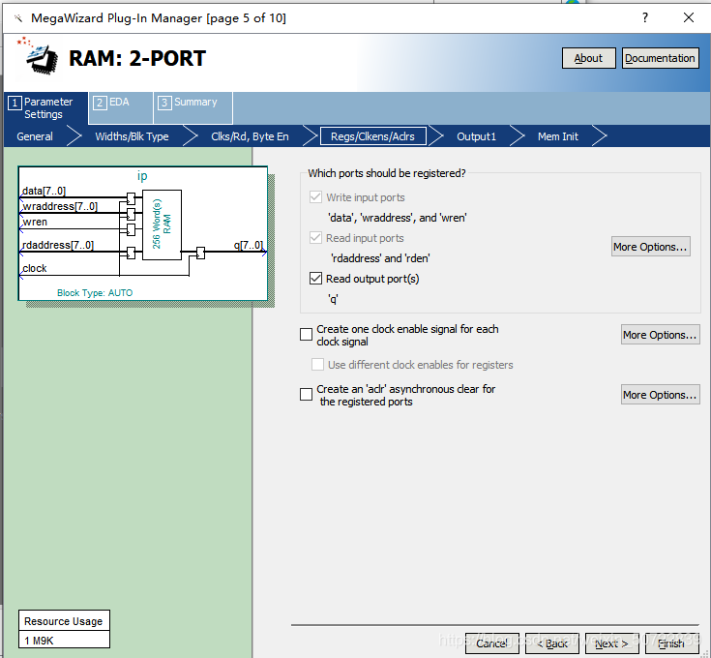Image resolution: width=711 pixels, height=658 pixels.
Task: Click the 'rdaddress' and 'rden' text
Action: [x=380, y=258]
